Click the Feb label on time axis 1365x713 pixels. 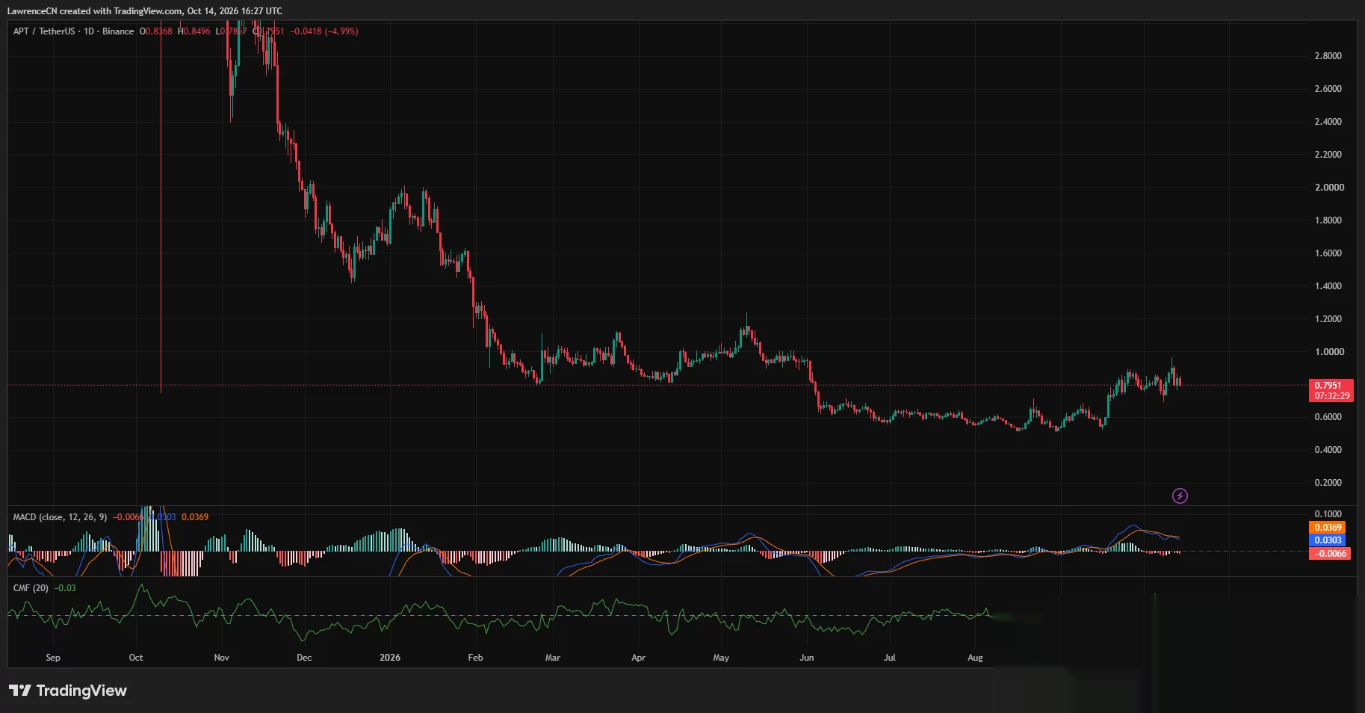(x=475, y=658)
